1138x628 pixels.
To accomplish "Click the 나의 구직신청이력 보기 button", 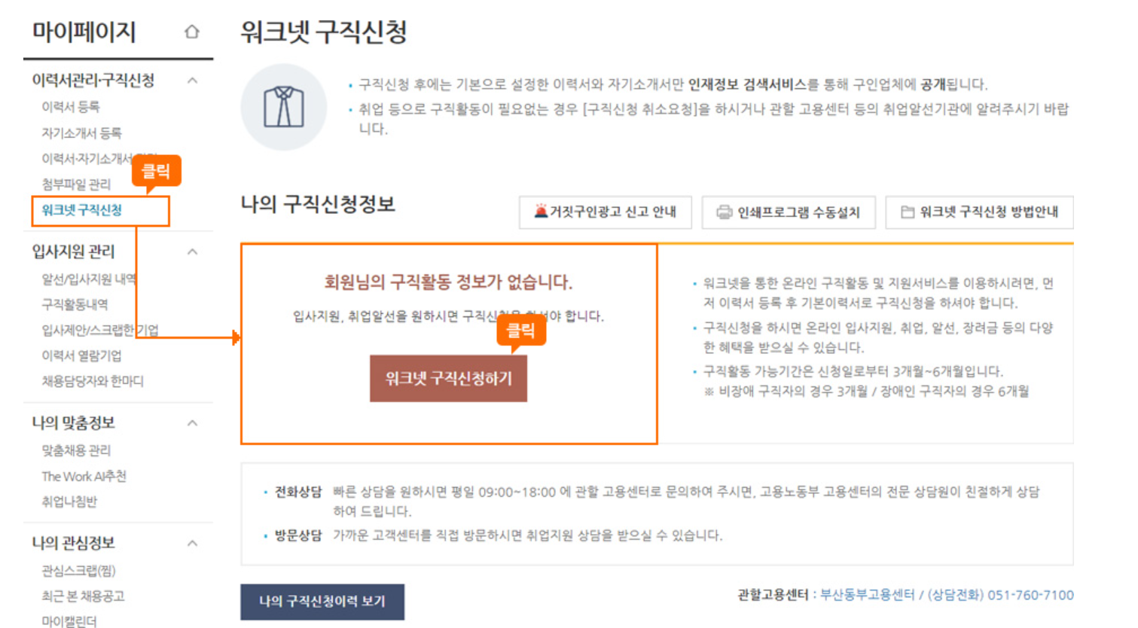I will (x=322, y=601).
